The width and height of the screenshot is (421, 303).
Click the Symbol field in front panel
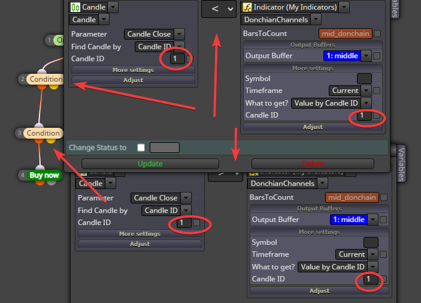click(x=364, y=79)
